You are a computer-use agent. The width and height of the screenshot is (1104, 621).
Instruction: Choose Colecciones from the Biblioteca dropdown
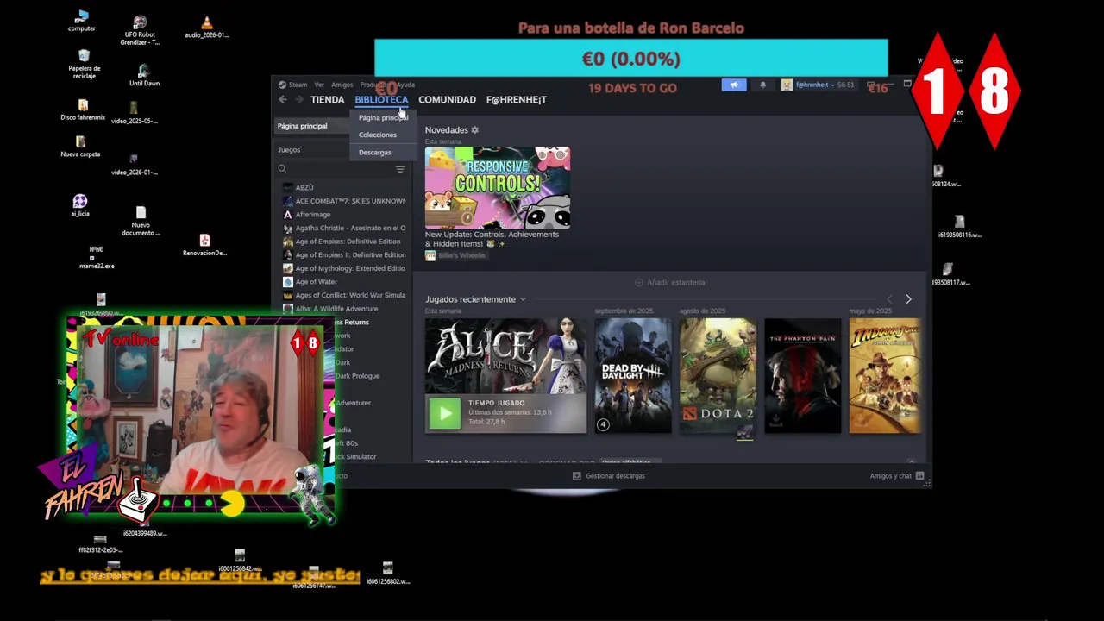coord(378,135)
